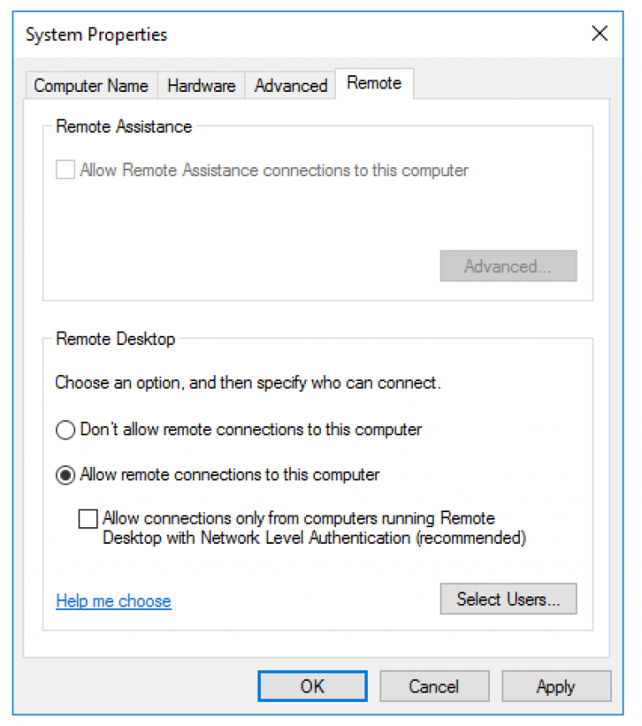Select the Allow remote connections radio button
This screenshot has width=642, height=726.
(x=65, y=475)
